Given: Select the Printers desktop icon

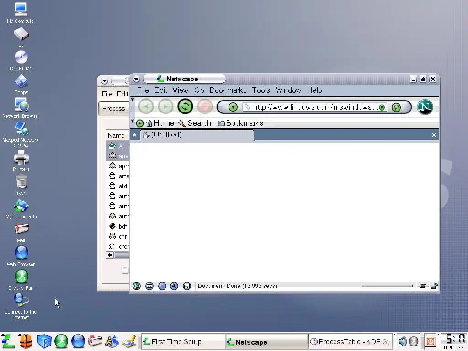Looking at the screenshot, I should (x=21, y=161).
